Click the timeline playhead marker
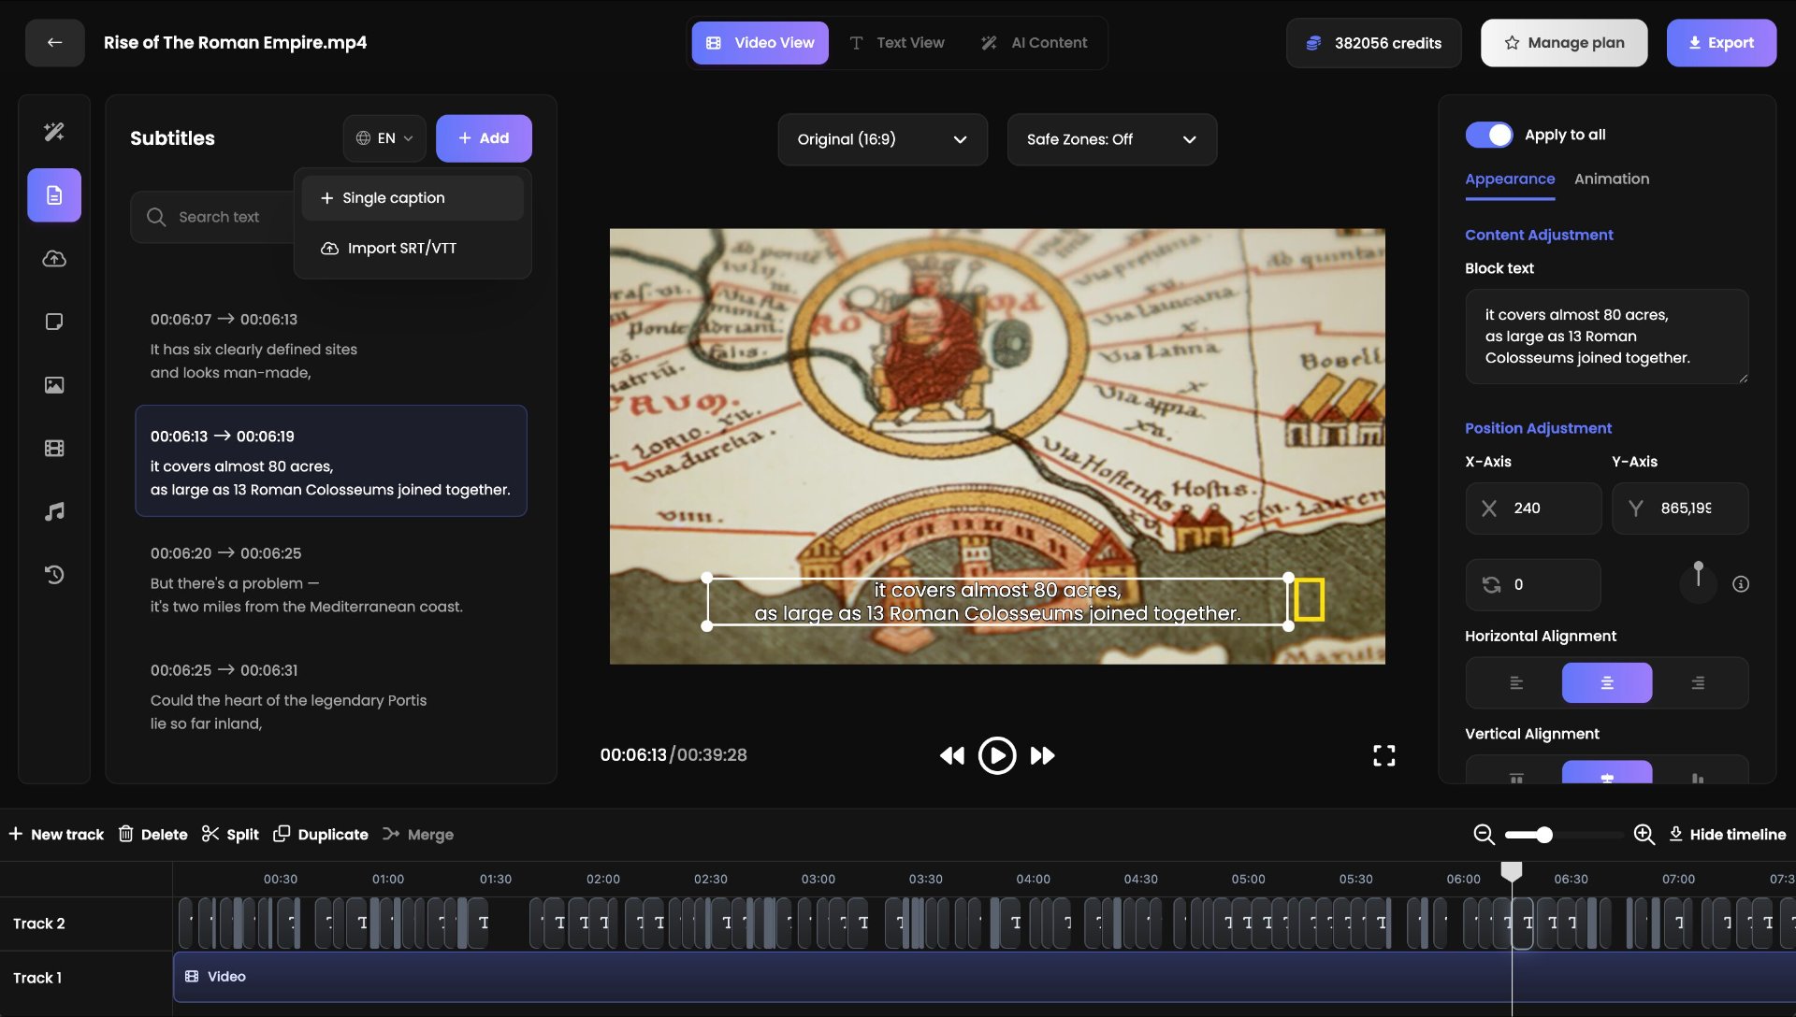The width and height of the screenshot is (1796, 1017). pyautogui.click(x=1512, y=871)
